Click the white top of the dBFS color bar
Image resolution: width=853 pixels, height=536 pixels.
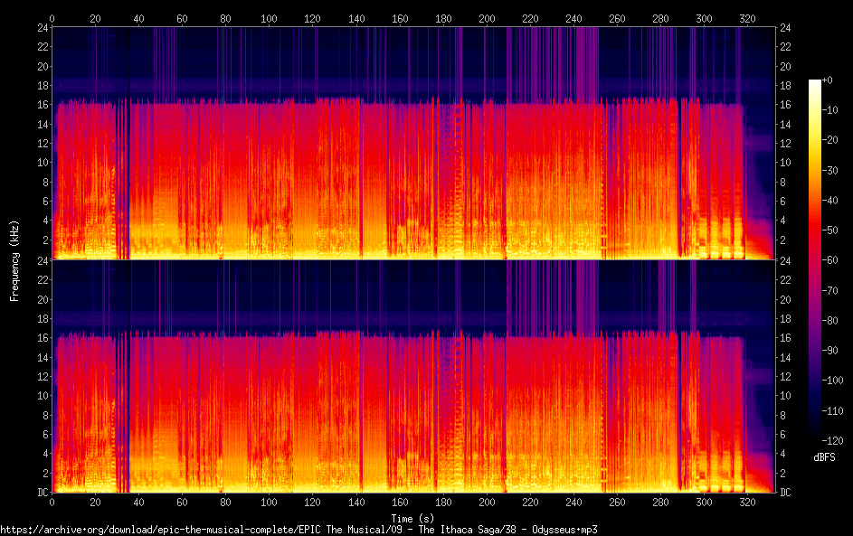point(815,83)
